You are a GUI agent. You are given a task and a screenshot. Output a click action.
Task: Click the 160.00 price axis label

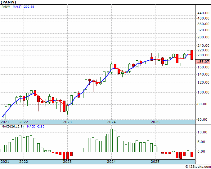203,67
